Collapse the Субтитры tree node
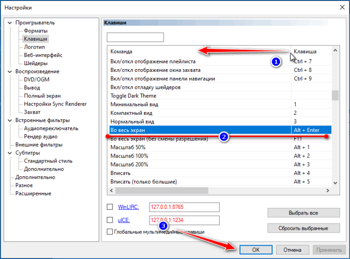 pos(10,153)
